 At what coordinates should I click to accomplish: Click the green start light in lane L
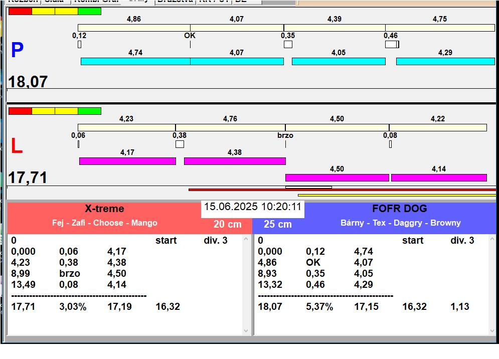89,111
